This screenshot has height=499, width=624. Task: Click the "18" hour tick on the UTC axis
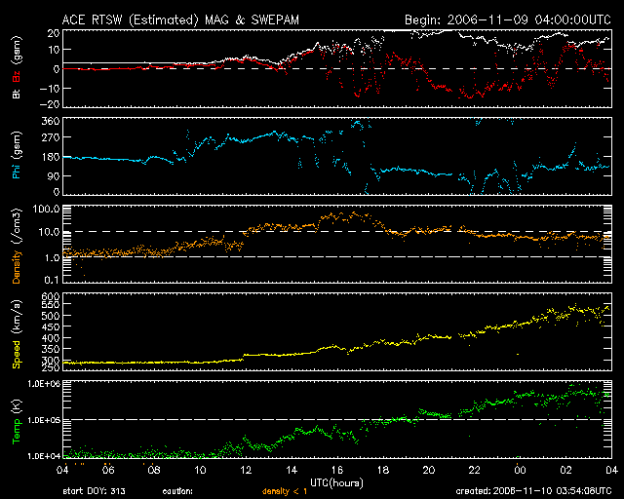point(383,471)
